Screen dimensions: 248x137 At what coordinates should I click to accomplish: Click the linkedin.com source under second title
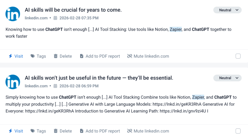tap(36, 86)
